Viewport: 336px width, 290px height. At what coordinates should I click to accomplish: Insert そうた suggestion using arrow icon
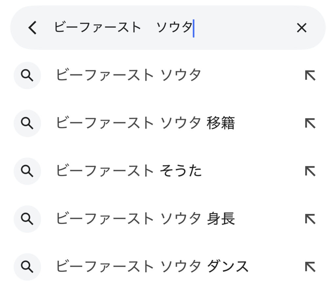pos(310,171)
